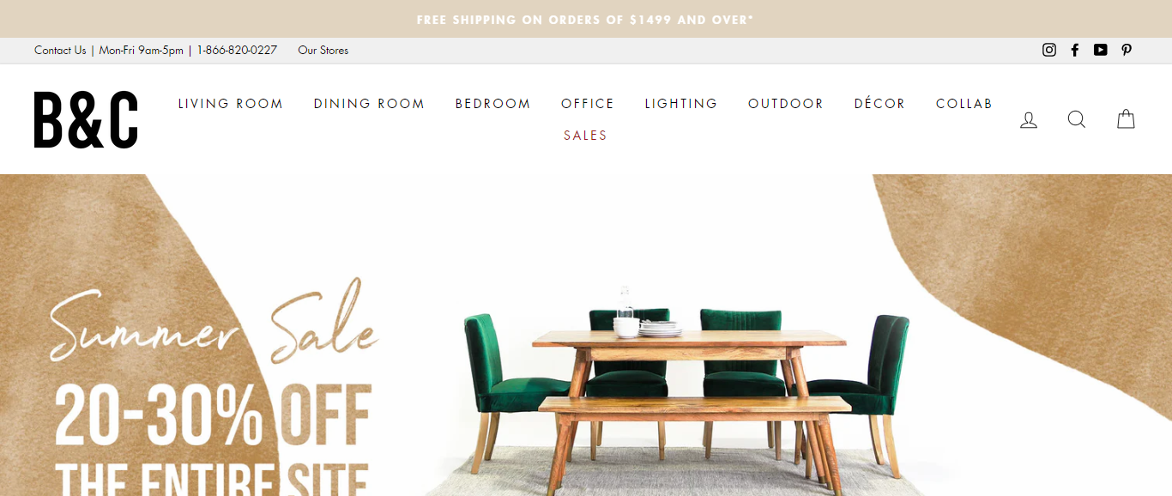The height and width of the screenshot is (496, 1172).
Task: Click the Contact Us link
Action: tap(60, 50)
